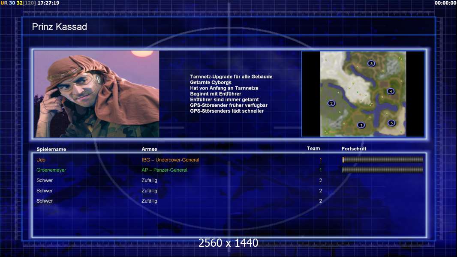Viewport: 457px width, 257px height.
Task: Click start position 2 on the minimap
Action: pos(331,103)
